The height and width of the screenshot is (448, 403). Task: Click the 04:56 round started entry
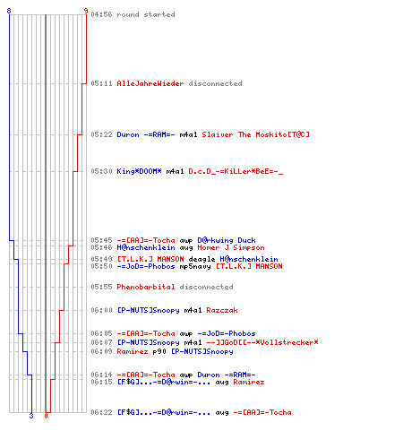click(133, 14)
